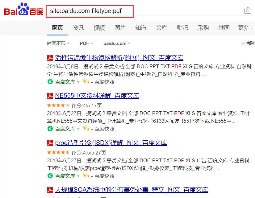This screenshot has width=255, height=198.
Task: Click V3 credit badge under 活性污泥 result
Action: pos(86,81)
